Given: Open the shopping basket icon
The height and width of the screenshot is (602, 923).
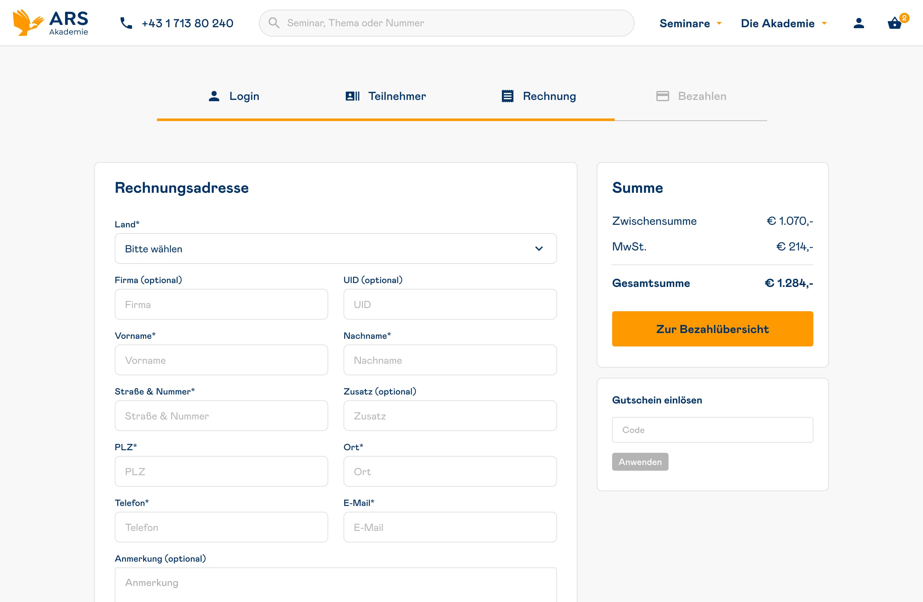Looking at the screenshot, I should [x=894, y=23].
